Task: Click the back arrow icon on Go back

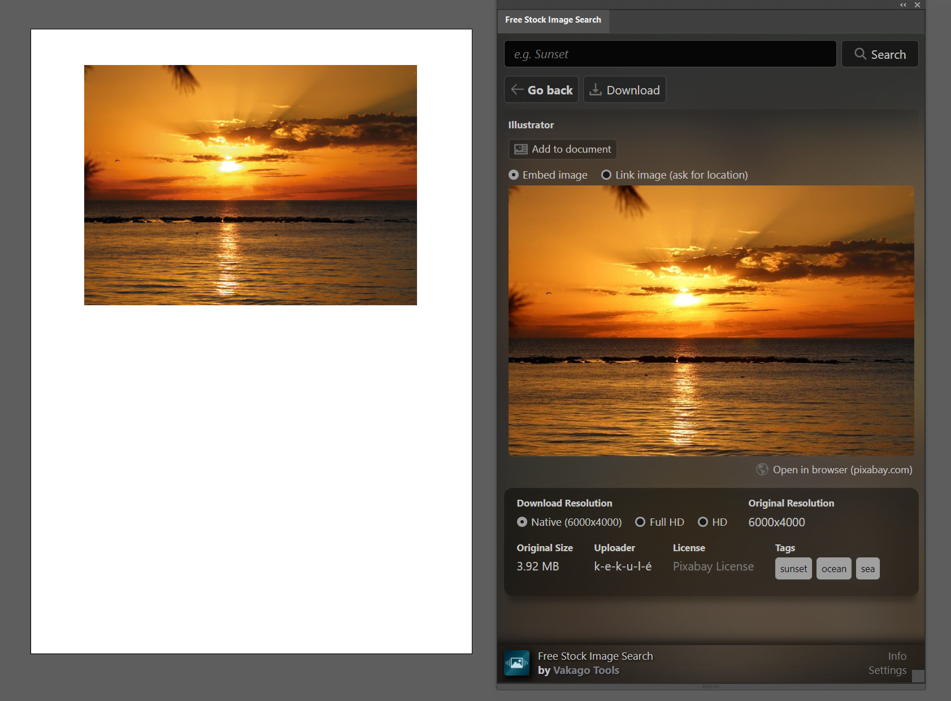Action: [x=517, y=89]
